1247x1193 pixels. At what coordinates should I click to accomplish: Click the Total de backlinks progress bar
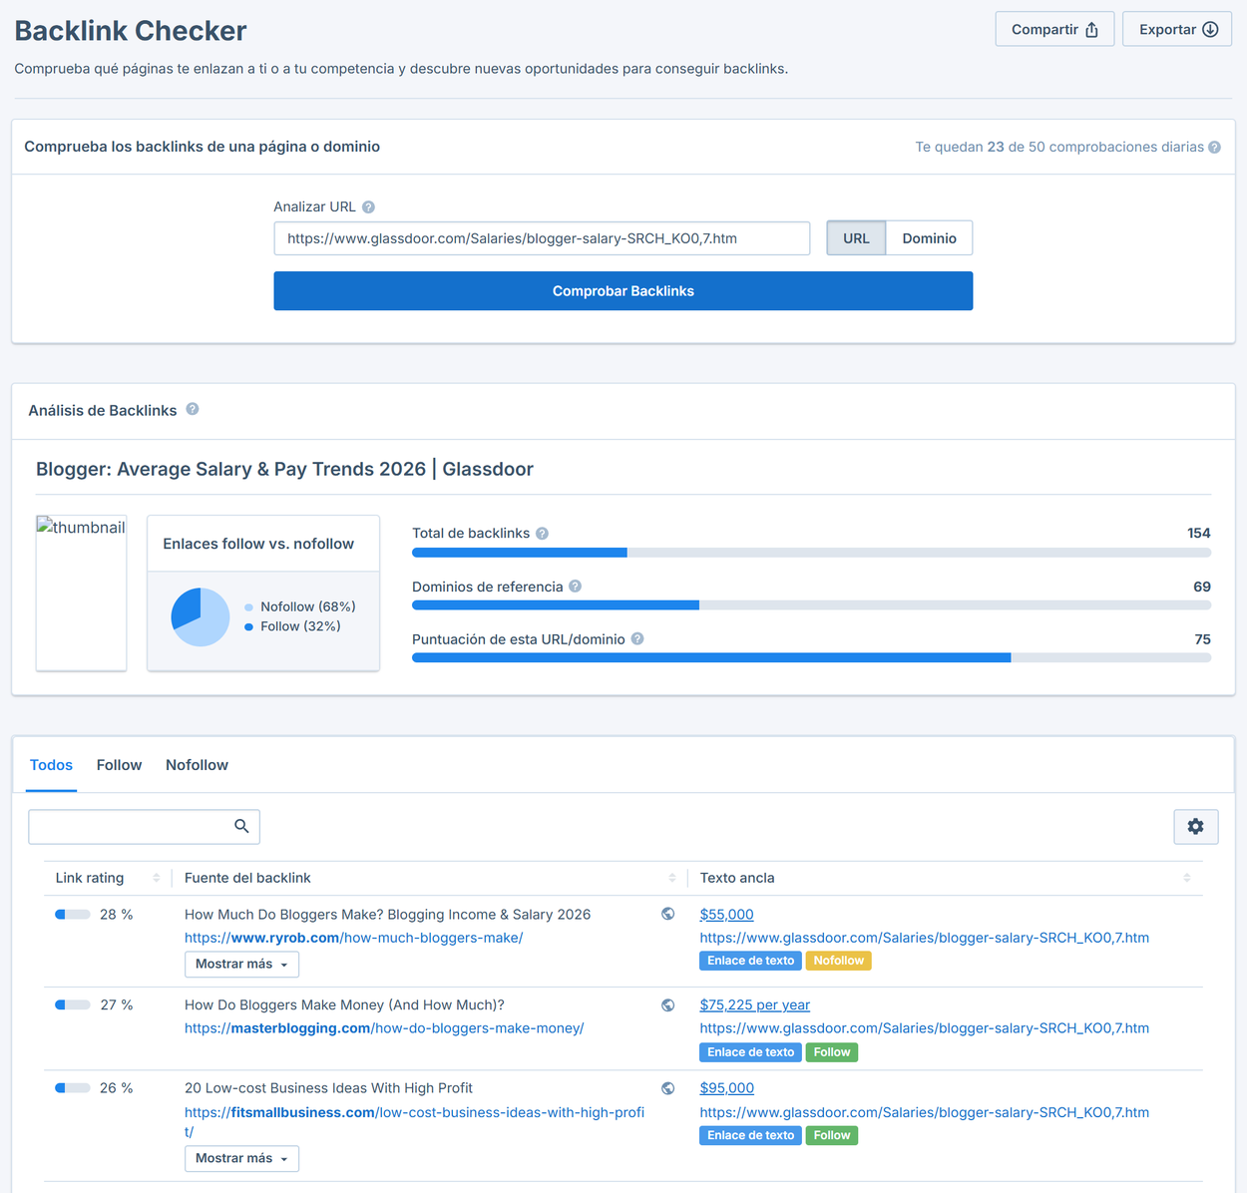[811, 553]
